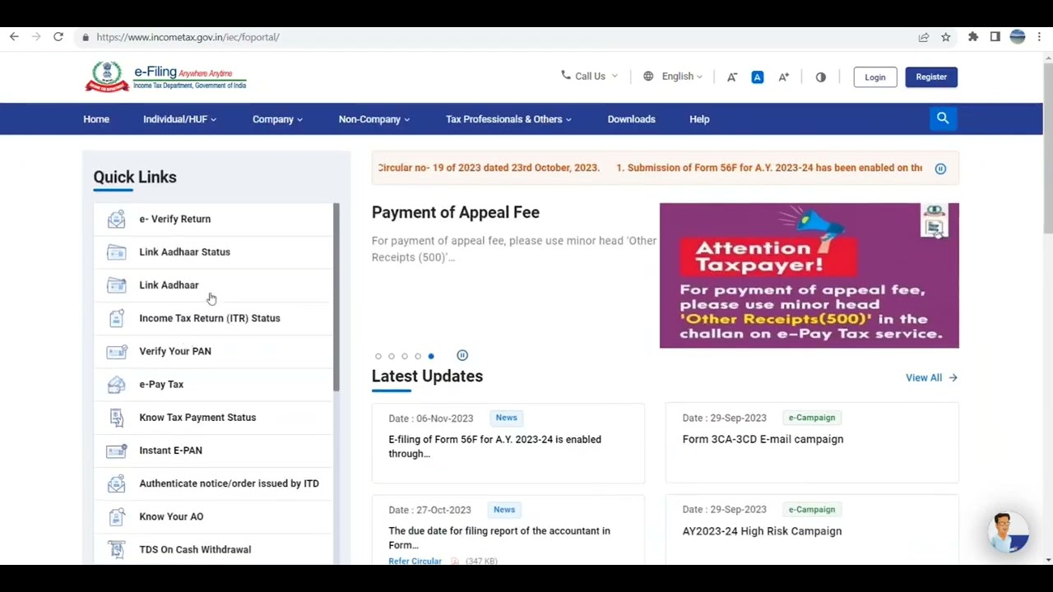Expand the Individual/HUF menu
Screen dimensions: 1053x592
179,119
